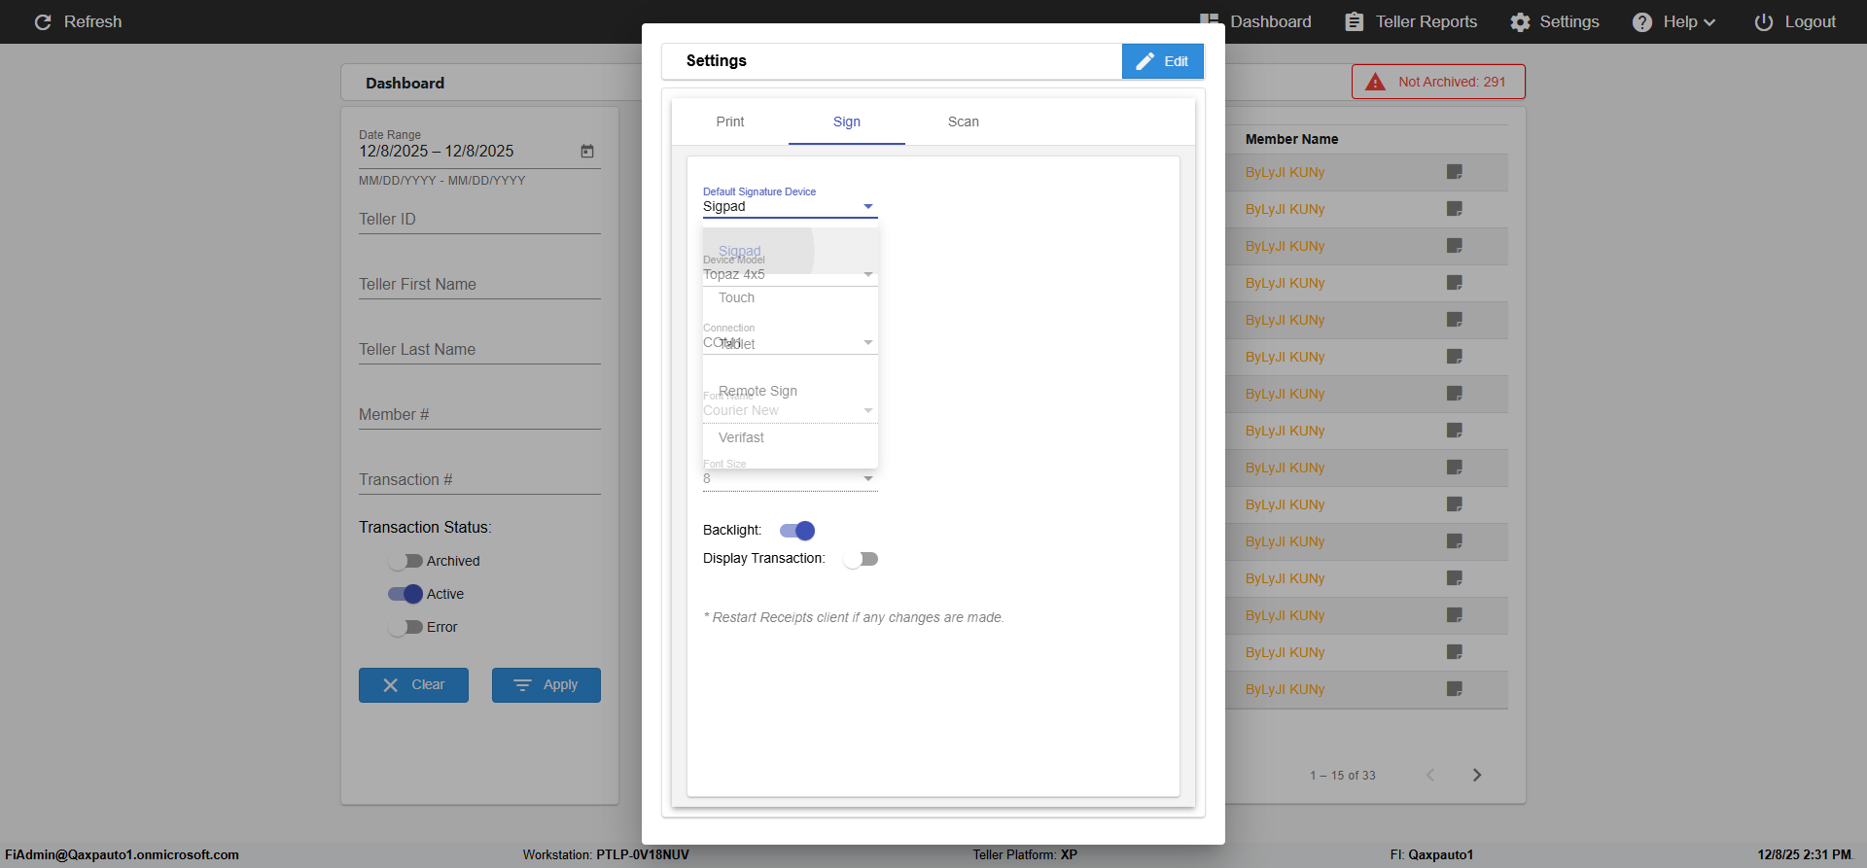
Task: Go to the next page of members
Action: 1477,775
